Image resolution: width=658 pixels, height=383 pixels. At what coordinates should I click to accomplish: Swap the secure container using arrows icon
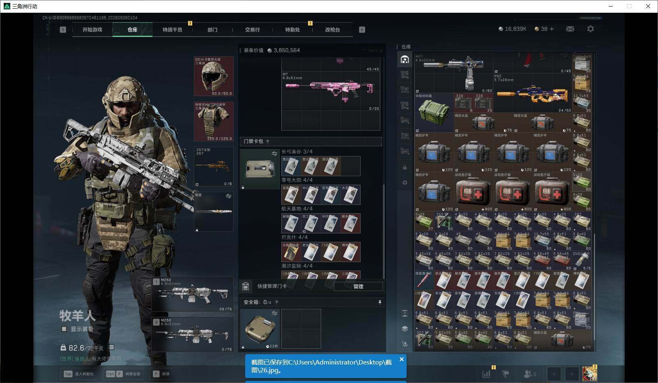point(274,313)
